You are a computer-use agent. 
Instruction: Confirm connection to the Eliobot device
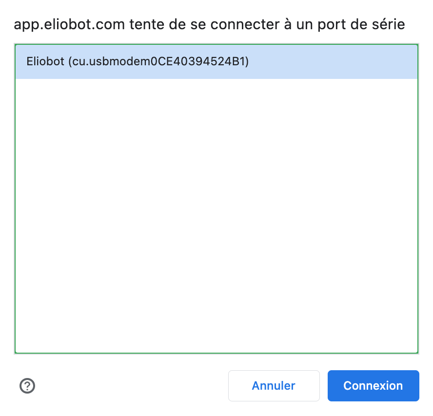click(x=373, y=386)
